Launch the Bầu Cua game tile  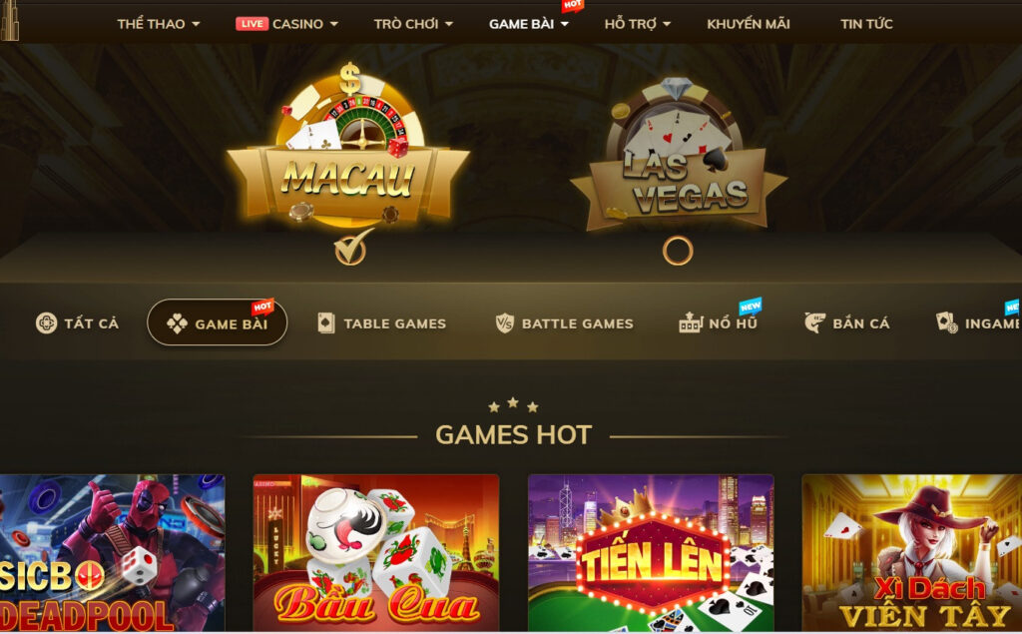click(376, 553)
